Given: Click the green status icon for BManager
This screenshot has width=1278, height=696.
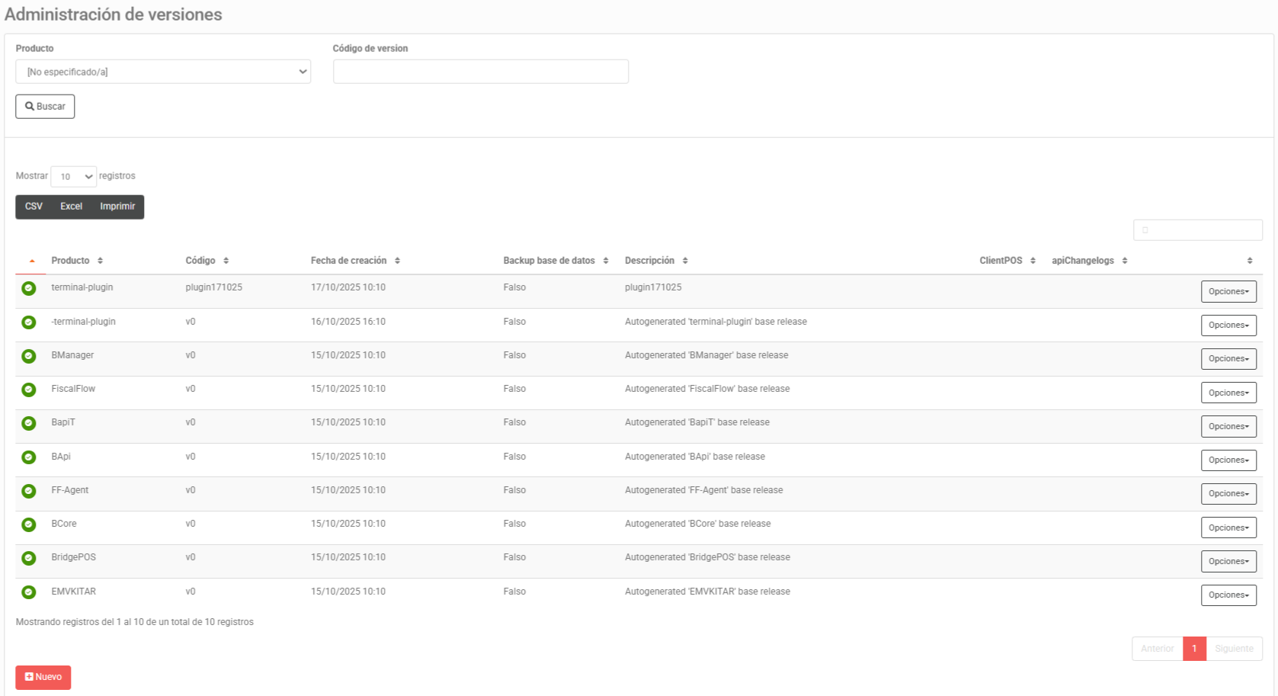Looking at the screenshot, I should 29,356.
